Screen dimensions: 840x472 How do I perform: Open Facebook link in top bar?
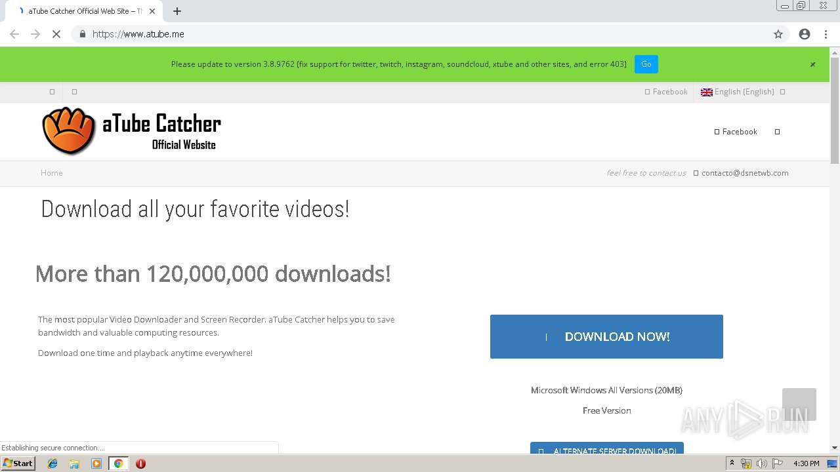tap(666, 92)
